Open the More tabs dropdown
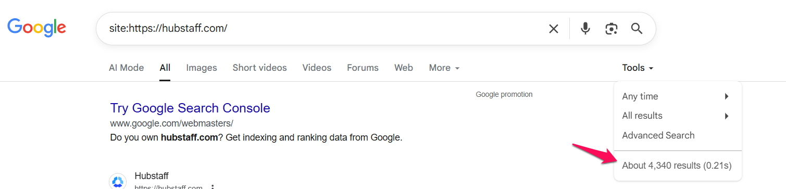Screen dimensions: 786x189 click(444, 68)
